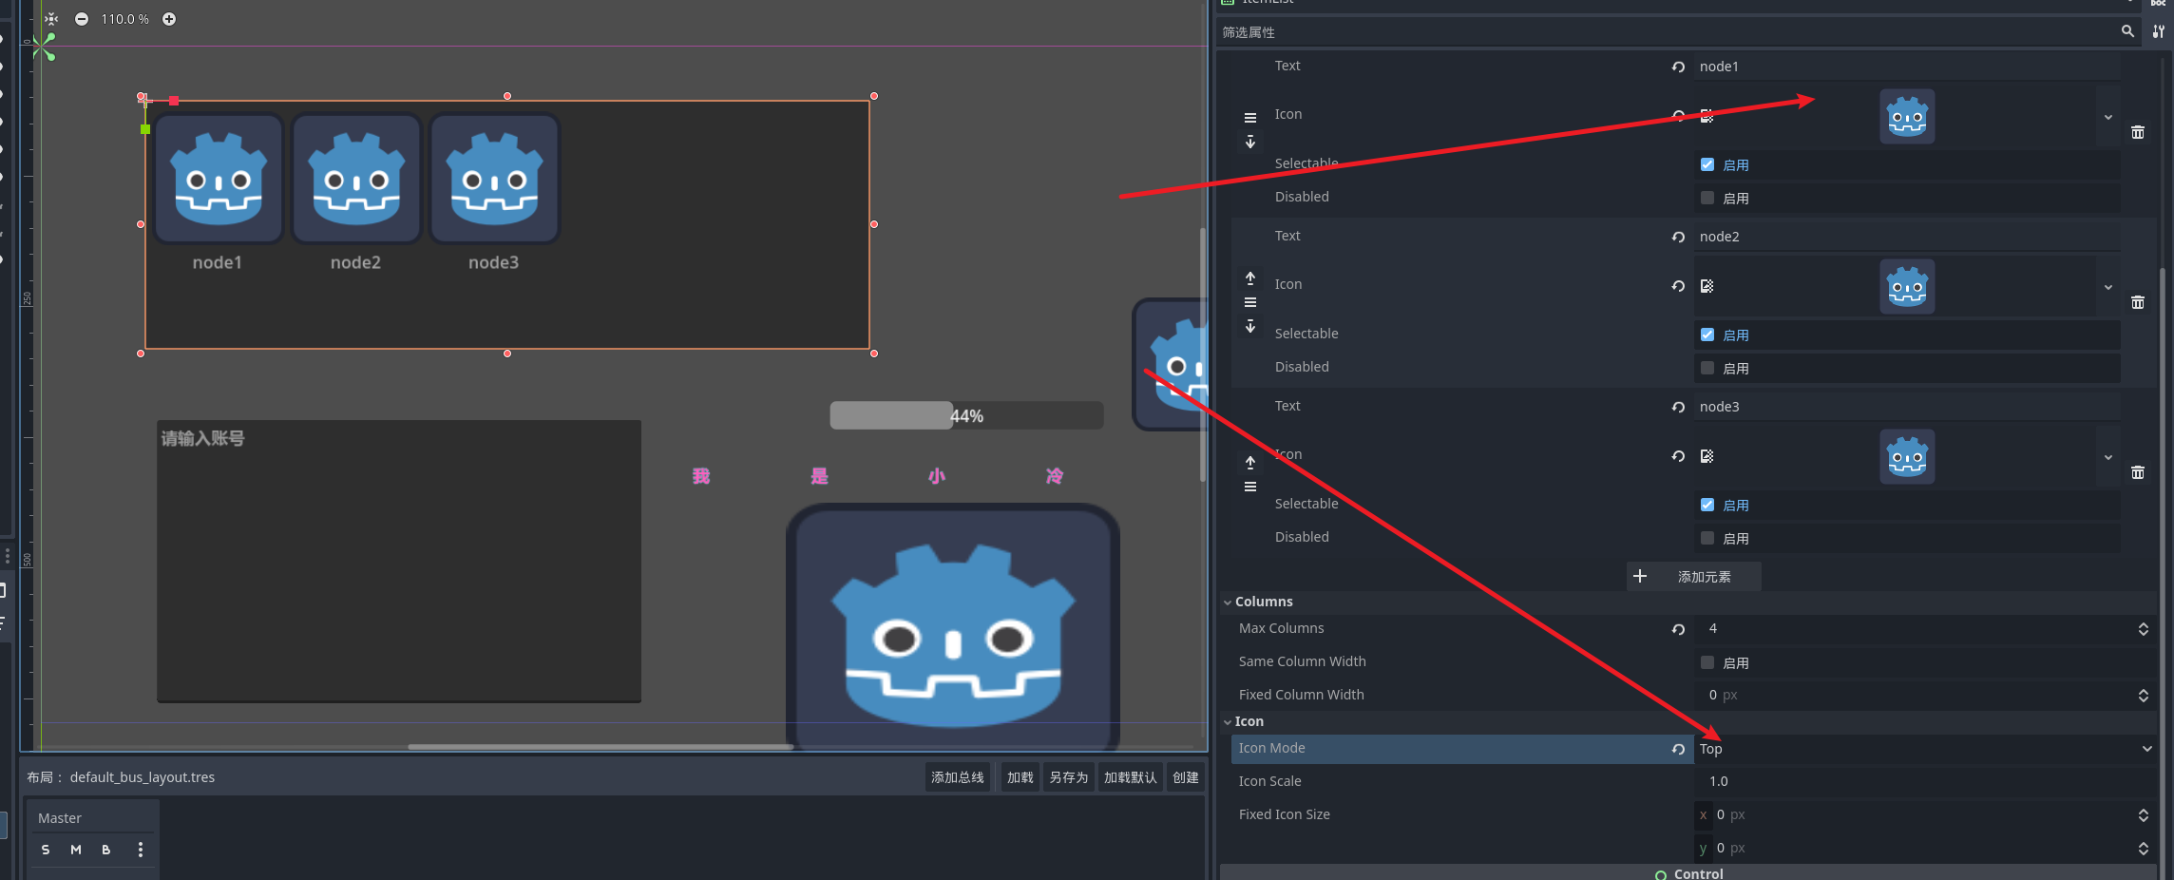Open the Control section header

coord(1688,873)
